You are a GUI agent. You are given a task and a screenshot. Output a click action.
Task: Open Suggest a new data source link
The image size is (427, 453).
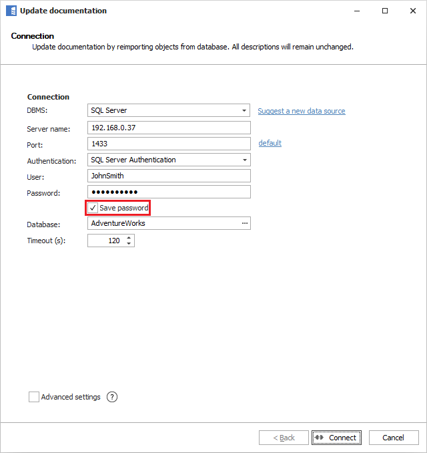(x=302, y=111)
